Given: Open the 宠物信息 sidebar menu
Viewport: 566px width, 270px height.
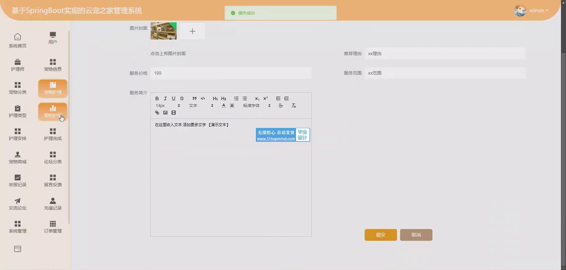Looking at the screenshot, I should tap(53, 65).
